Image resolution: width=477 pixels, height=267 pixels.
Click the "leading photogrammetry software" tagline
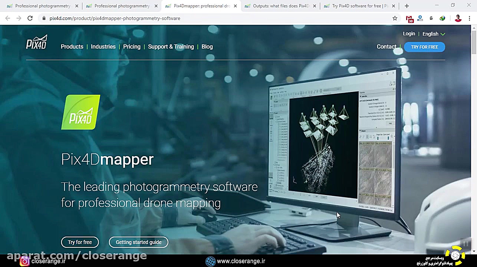(159, 194)
